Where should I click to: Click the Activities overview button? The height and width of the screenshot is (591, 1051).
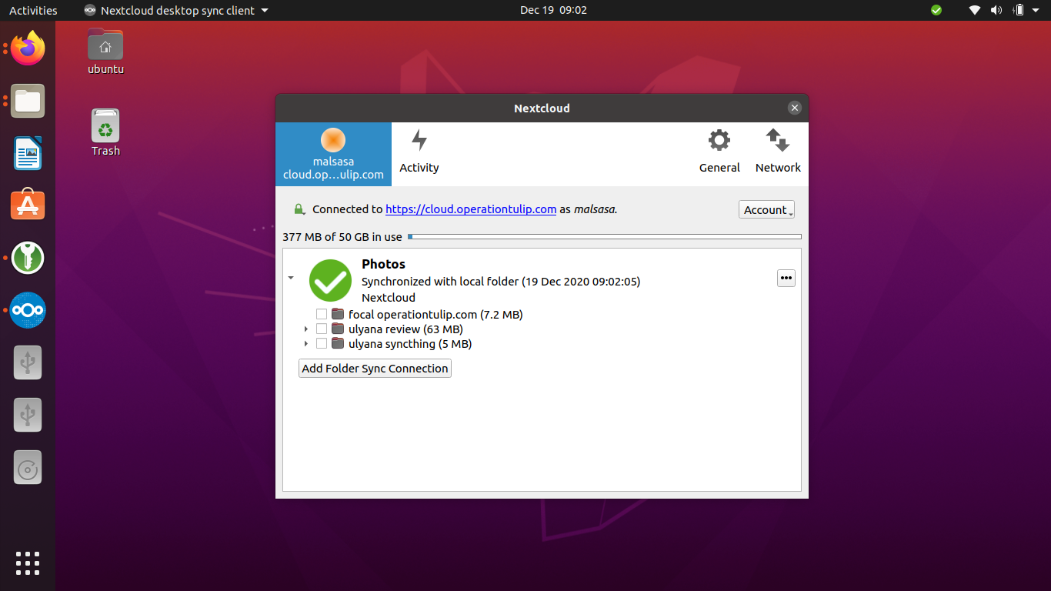[33, 10]
